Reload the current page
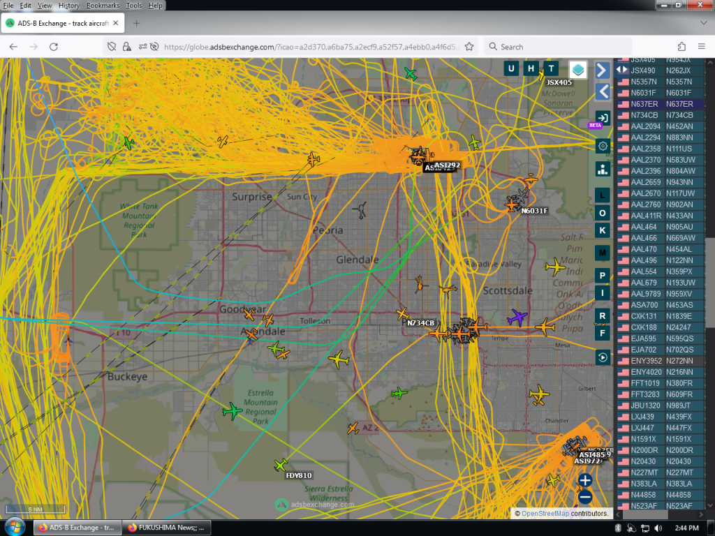715x536 pixels. click(53, 47)
